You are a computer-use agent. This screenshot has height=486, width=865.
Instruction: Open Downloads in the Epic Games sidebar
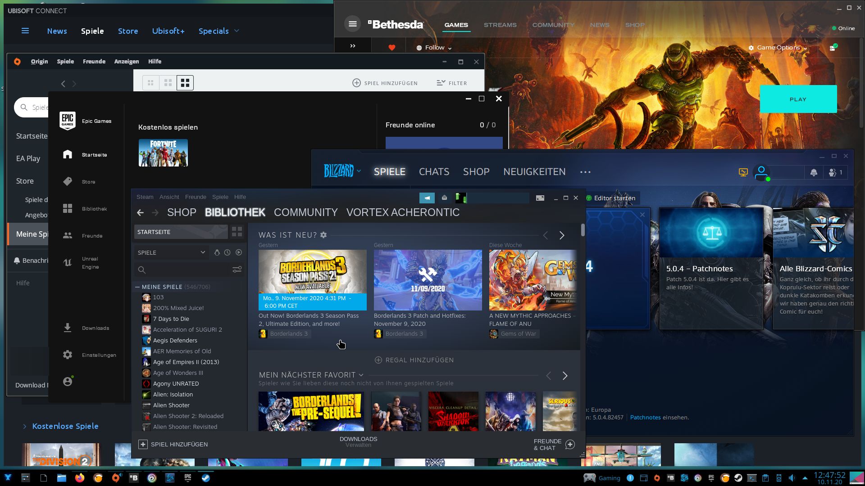[95, 328]
